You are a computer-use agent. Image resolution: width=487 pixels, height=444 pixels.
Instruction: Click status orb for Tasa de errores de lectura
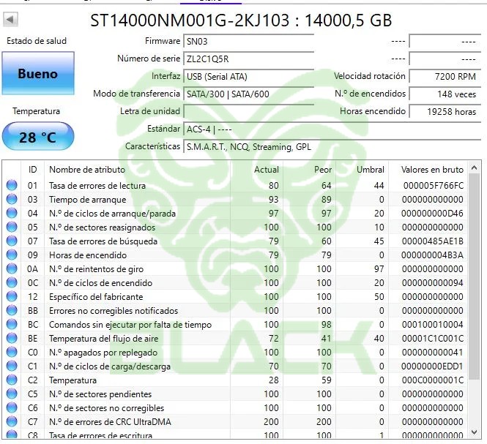pyautogui.click(x=12, y=185)
